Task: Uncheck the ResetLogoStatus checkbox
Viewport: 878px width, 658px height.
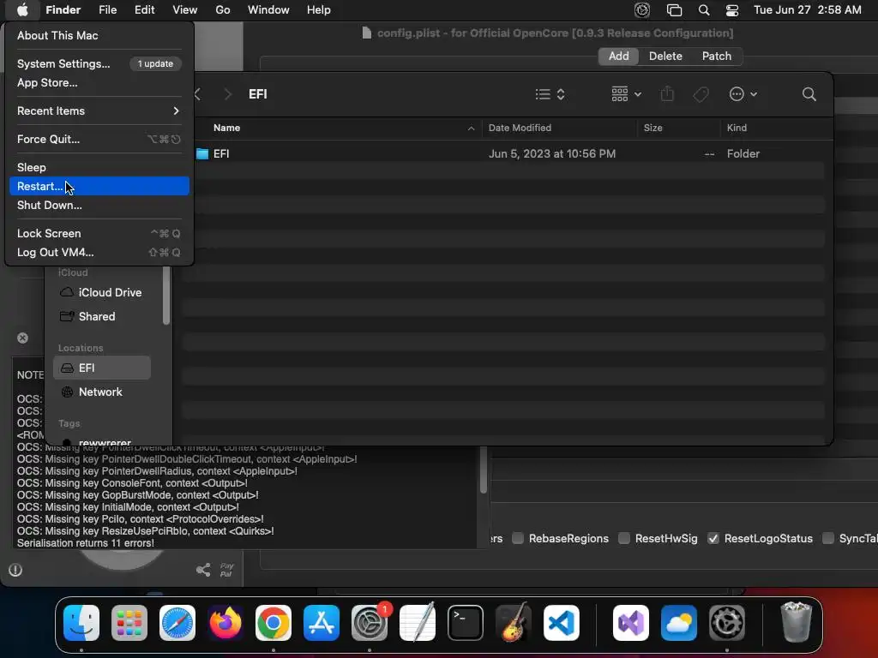Action: [x=713, y=538]
